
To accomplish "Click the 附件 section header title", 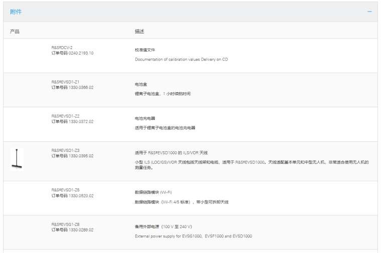I will (x=16, y=12).
